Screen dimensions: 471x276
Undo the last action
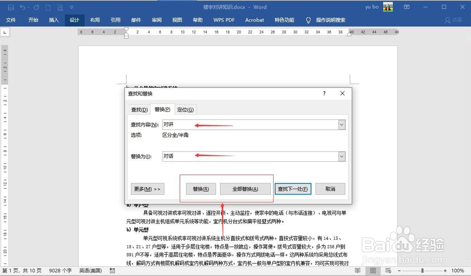[x=23, y=7]
